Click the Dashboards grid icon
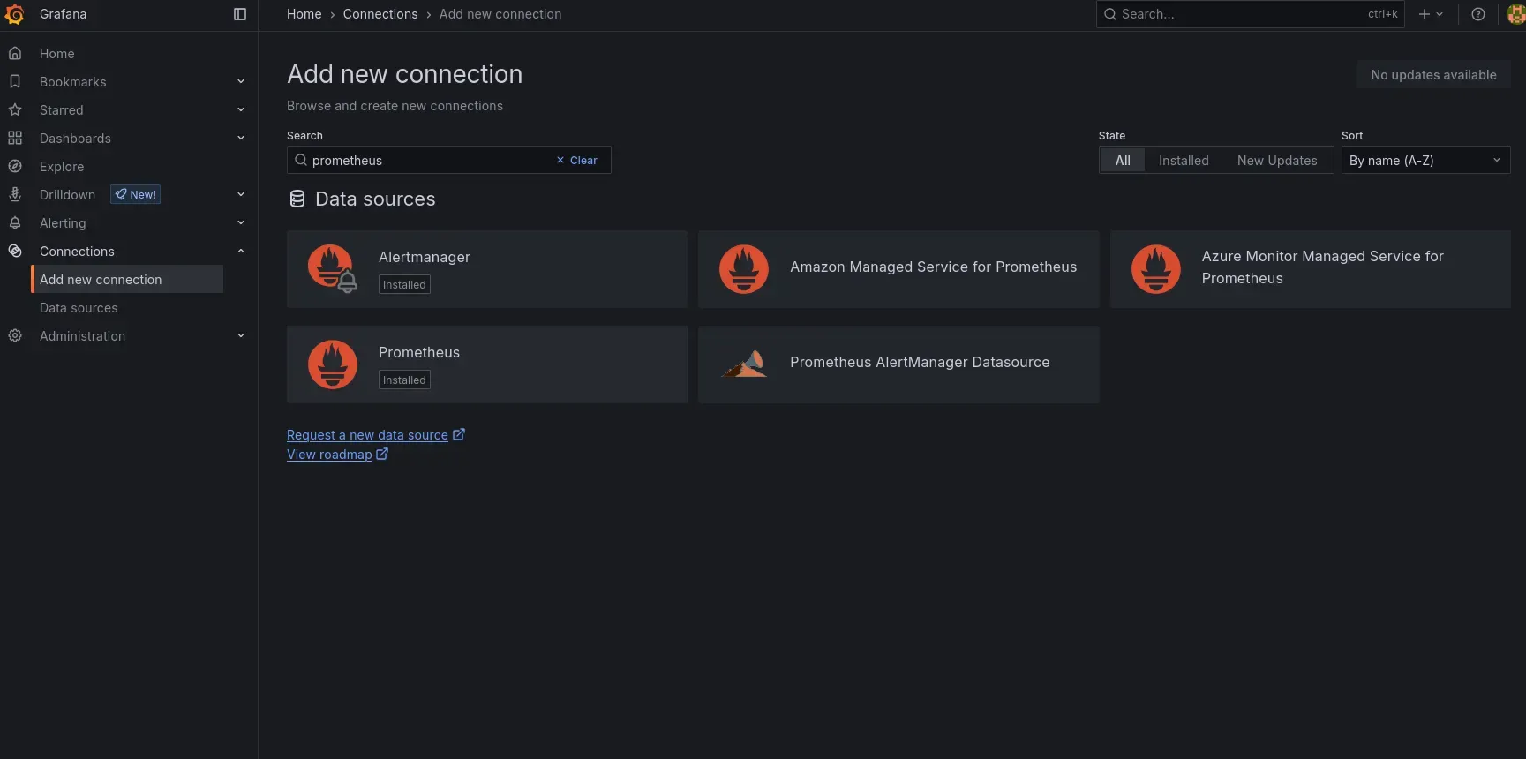The width and height of the screenshot is (1526, 759). coord(15,139)
